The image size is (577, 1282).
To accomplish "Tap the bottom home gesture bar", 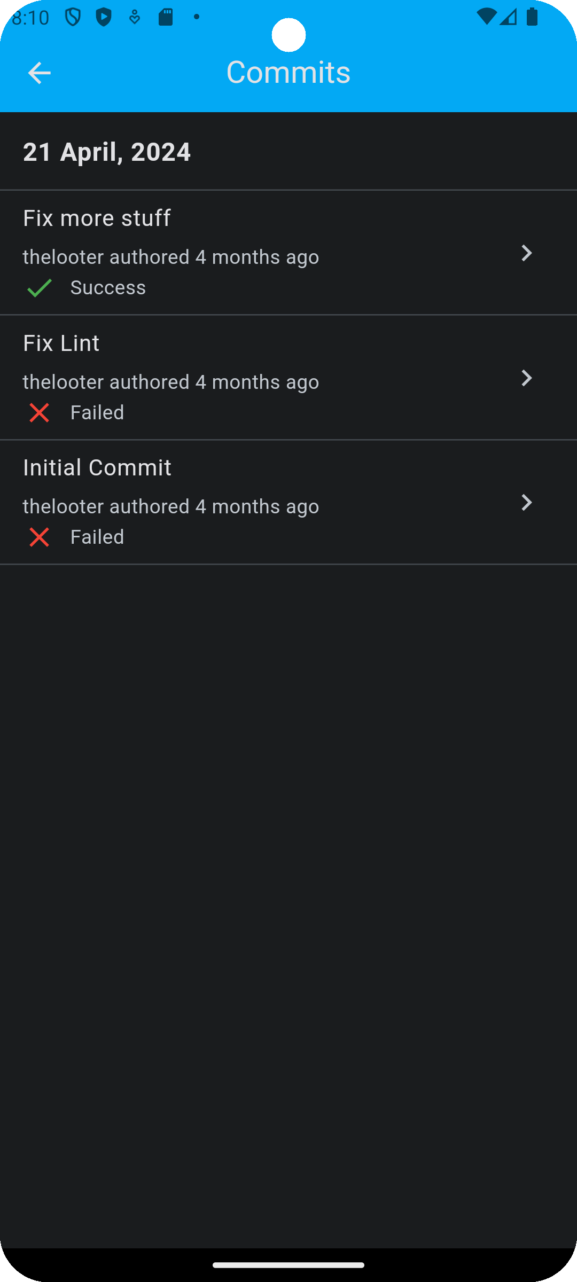I will [x=288, y=1264].
